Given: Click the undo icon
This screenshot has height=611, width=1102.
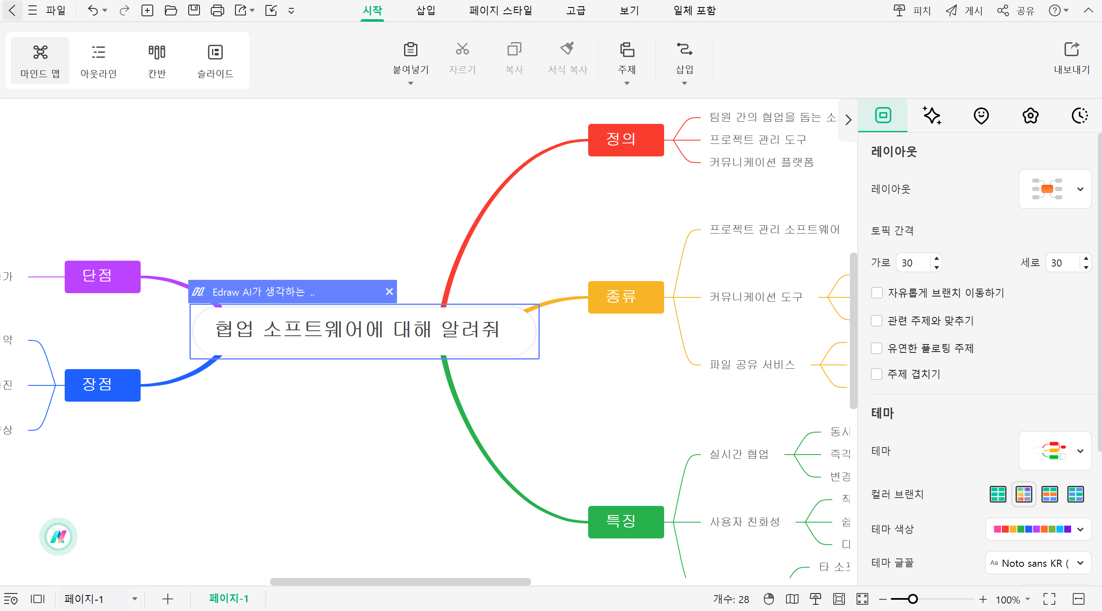Looking at the screenshot, I should click(x=92, y=10).
